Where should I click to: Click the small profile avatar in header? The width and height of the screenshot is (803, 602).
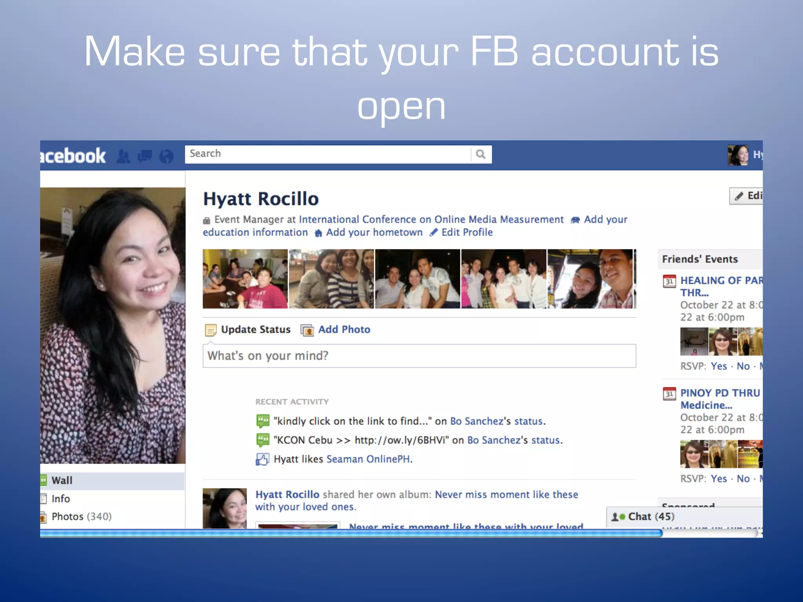click(x=738, y=155)
